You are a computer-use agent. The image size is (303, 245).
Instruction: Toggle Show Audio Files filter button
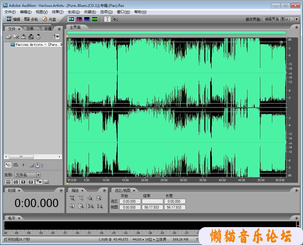tap(8, 182)
